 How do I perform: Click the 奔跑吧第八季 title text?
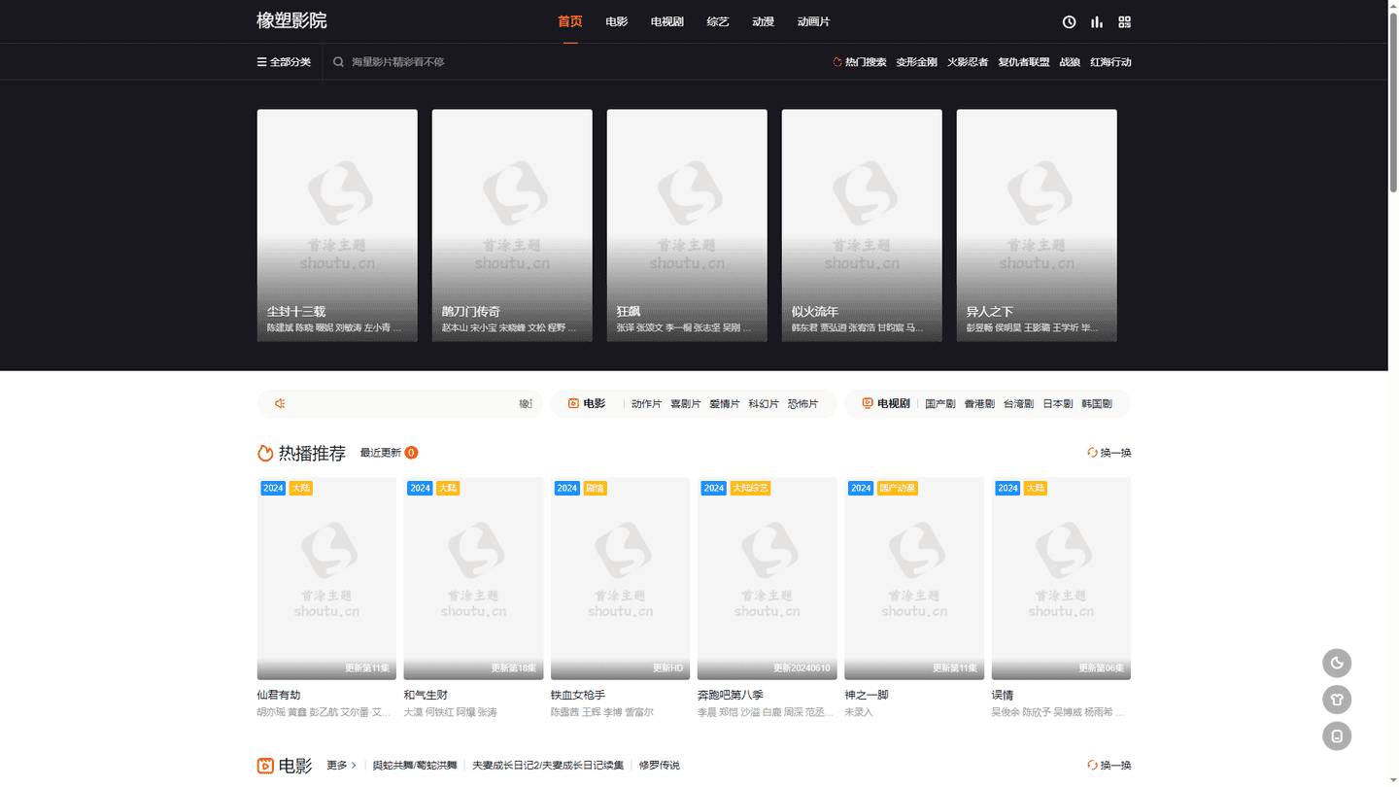(731, 695)
